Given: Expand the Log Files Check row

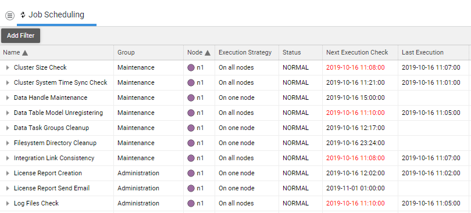Looking at the screenshot, I should [x=8, y=203].
